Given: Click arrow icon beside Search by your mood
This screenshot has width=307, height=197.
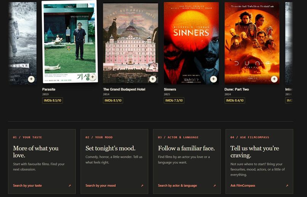Looking at the screenshot, I should click(x=142, y=186).
